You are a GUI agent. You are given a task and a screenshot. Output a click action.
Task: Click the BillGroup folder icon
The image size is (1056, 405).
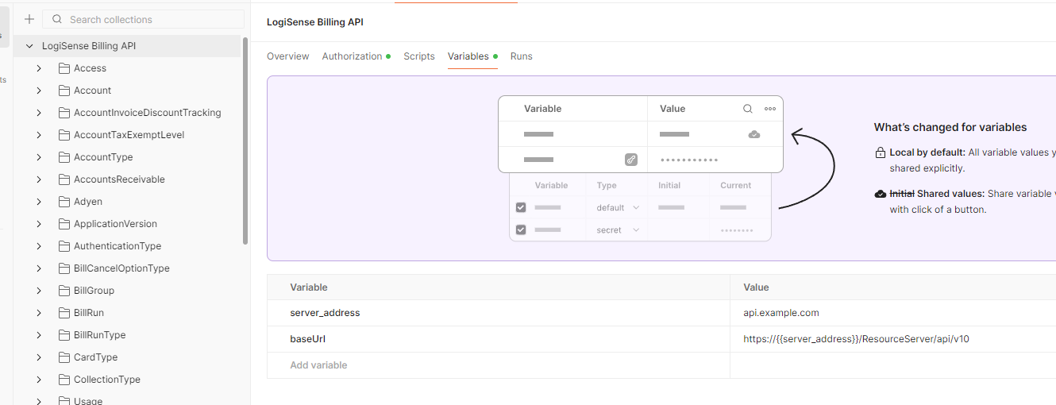click(64, 291)
